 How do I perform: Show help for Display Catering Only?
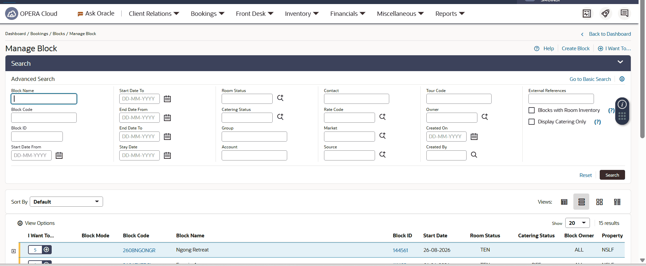point(597,122)
